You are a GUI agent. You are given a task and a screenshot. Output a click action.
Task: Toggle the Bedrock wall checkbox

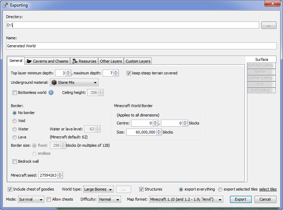pyautogui.click(x=15, y=161)
